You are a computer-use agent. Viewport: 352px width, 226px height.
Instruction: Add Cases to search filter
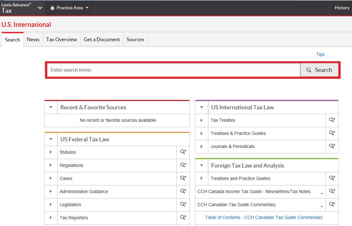(183, 178)
